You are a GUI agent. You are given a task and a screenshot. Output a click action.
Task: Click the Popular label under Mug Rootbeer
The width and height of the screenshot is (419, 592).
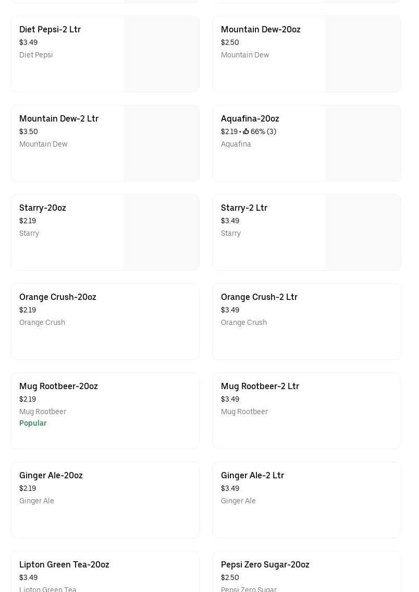click(33, 424)
